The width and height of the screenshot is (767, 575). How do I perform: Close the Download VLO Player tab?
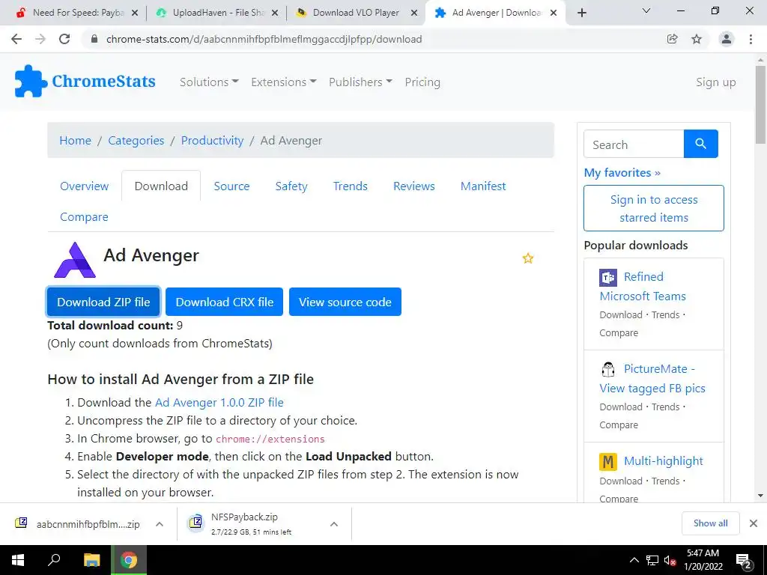pyautogui.click(x=414, y=13)
